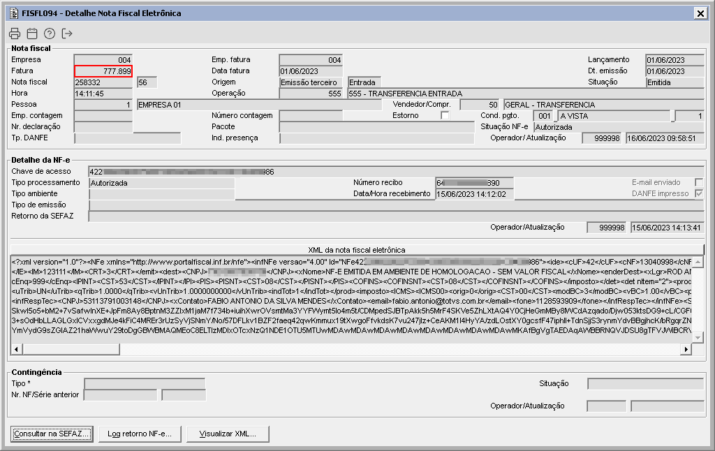Click the Nota fiscal operator field 999998
Image resolution: width=715 pixels, height=451 pixels.
point(602,138)
